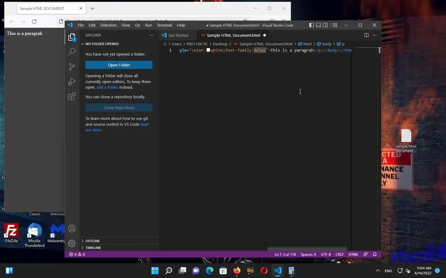The image size is (446, 278).
Task: Open the Go menu
Action: pyautogui.click(x=138, y=25)
